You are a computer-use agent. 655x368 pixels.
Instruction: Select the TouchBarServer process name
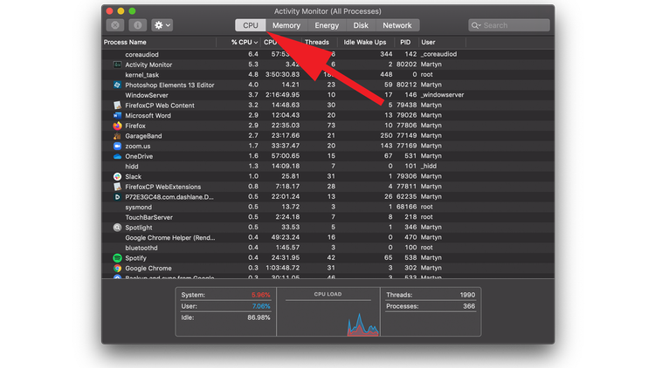pyautogui.click(x=148, y=217)
